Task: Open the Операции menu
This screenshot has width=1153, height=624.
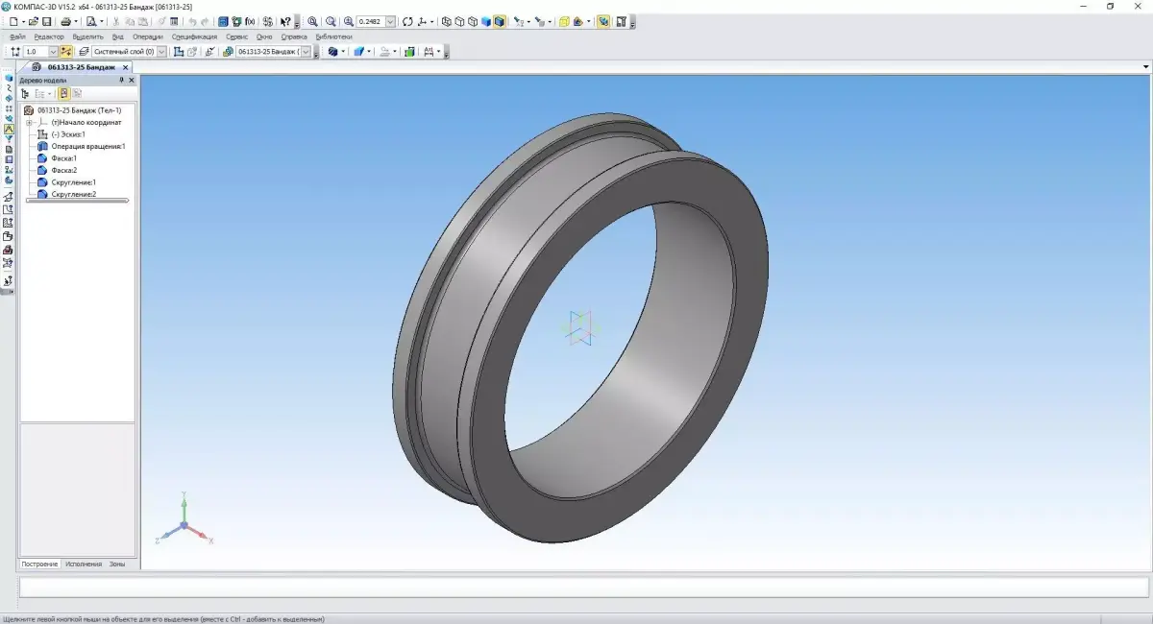Action: (148, 36)
